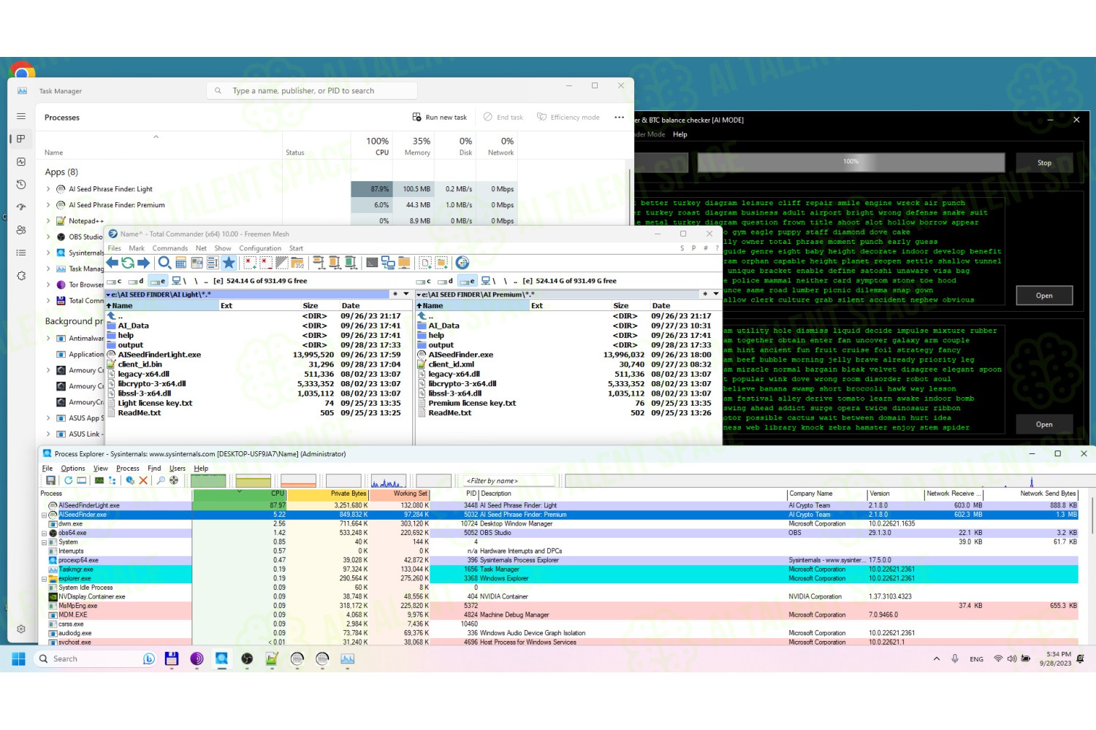Open Details list in Task Manager sidebar
1096x730 pixels.
click(x=21, y=253)
